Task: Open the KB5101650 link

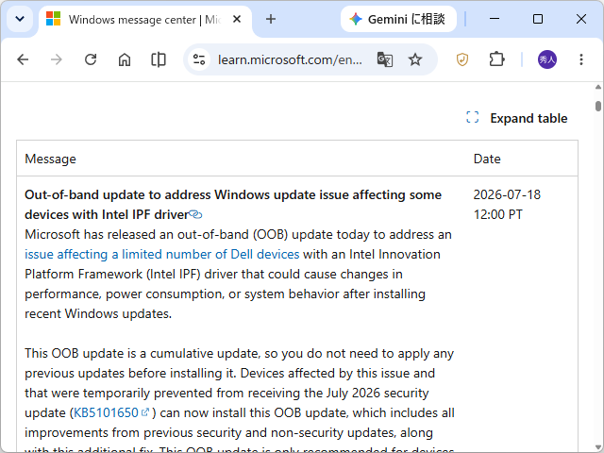Action: point(110,413)
